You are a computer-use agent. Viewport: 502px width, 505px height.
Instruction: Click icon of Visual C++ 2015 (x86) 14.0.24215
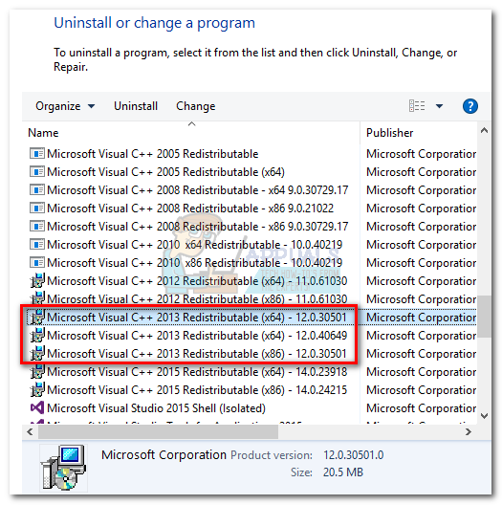37,389
